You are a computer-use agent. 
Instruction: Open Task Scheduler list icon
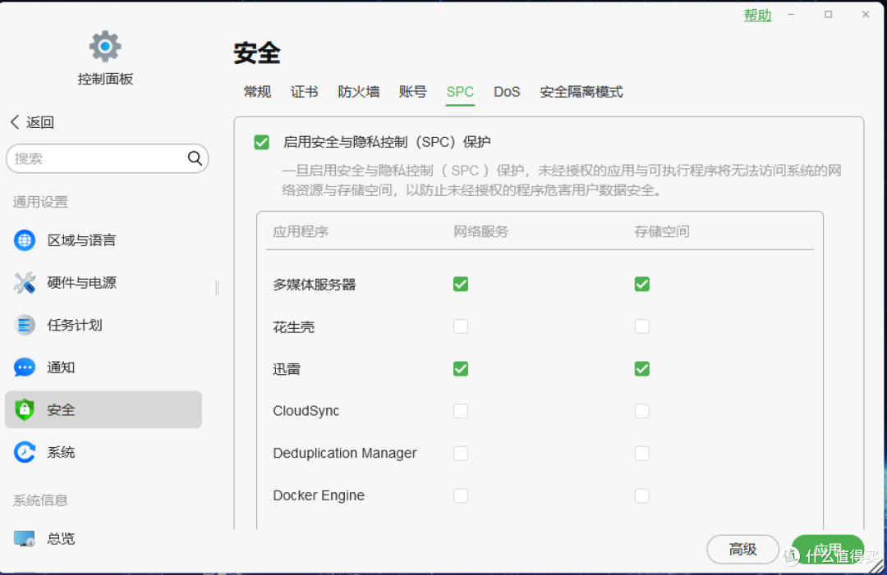click(25, 325)
